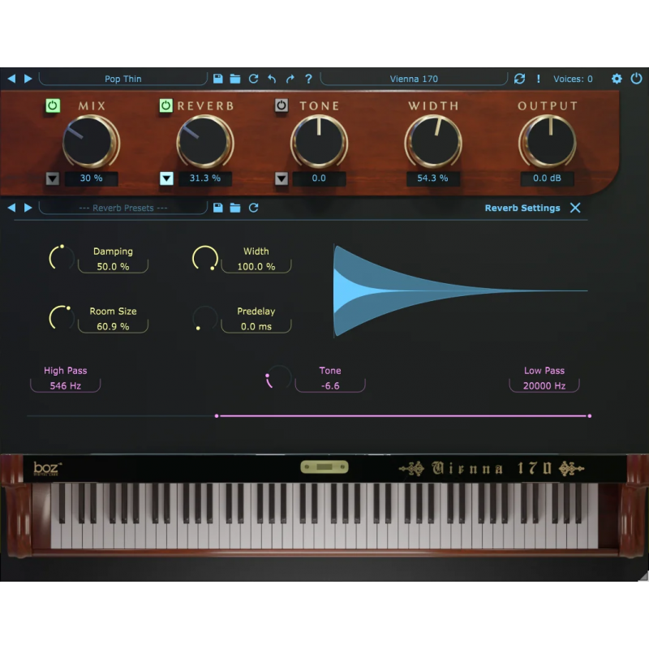Click the Vienna 170 preset name field
This screenshot has height=649, width=649.
coord(415,79)
